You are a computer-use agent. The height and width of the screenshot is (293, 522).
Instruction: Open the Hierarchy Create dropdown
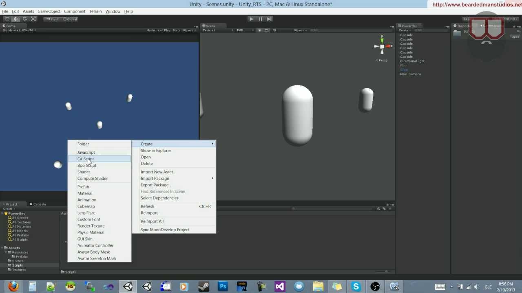[x=404, y=30]
